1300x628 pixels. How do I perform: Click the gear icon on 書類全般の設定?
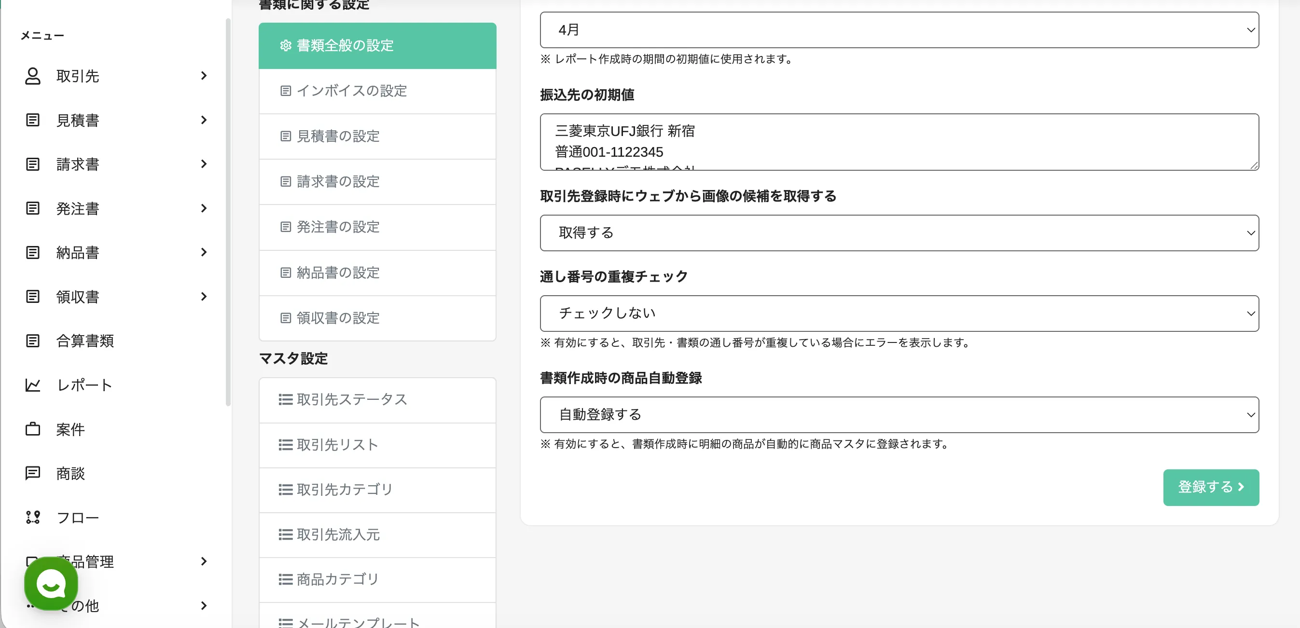pos(286,46)
